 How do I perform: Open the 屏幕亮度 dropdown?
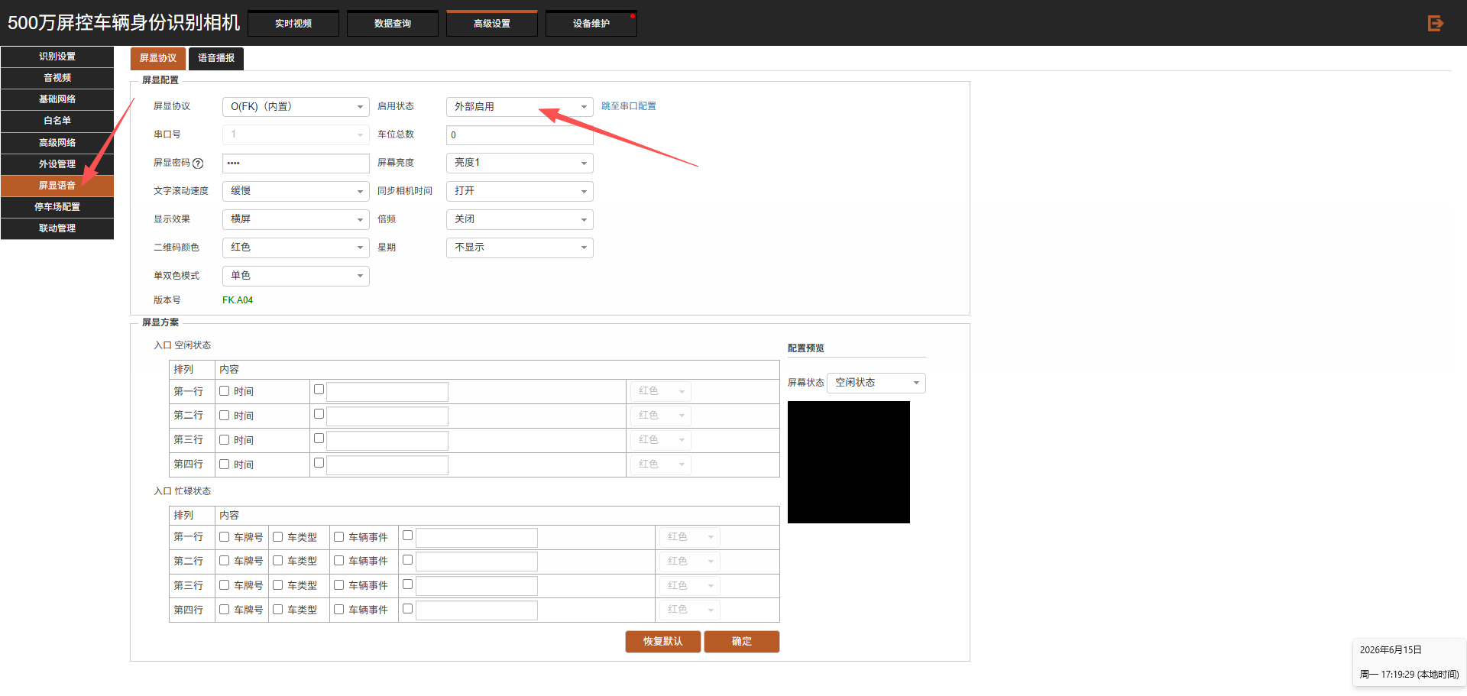520,163
